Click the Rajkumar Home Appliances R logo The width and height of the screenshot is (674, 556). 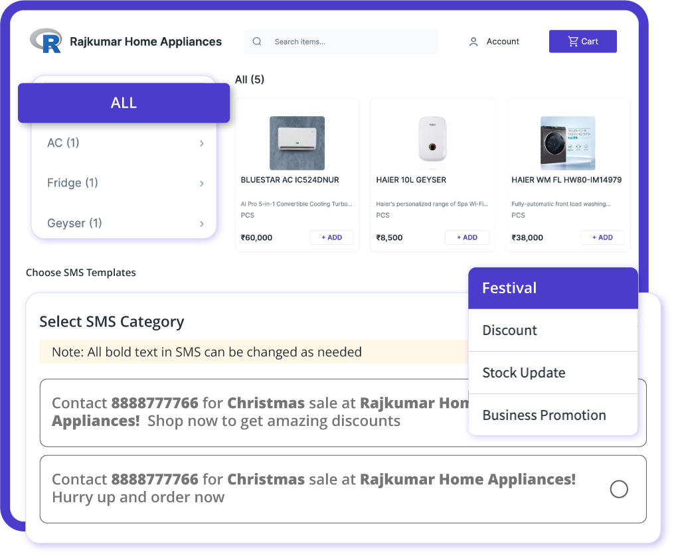coord(46,40)
